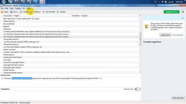Click the Update catalog icon

58,12
